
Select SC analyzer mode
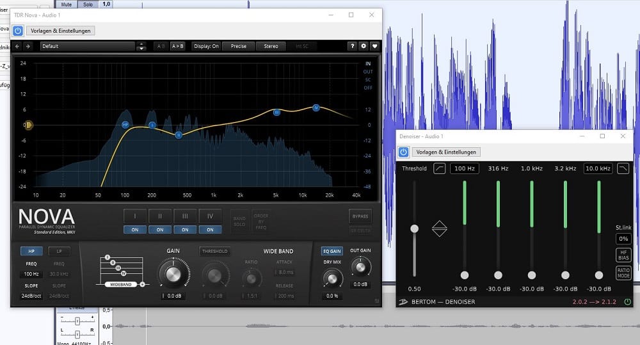[368, 79]
